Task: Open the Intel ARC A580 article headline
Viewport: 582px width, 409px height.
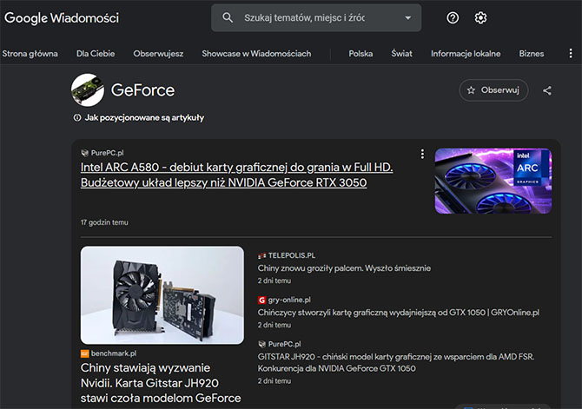Action: coord(237,175)
